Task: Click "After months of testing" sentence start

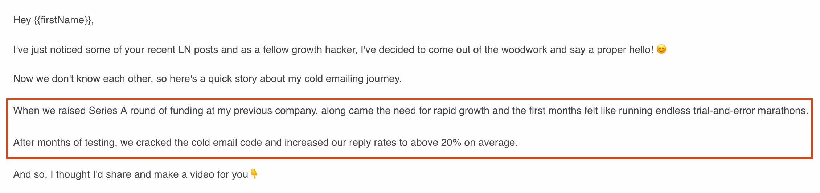Action: (65, 143)
